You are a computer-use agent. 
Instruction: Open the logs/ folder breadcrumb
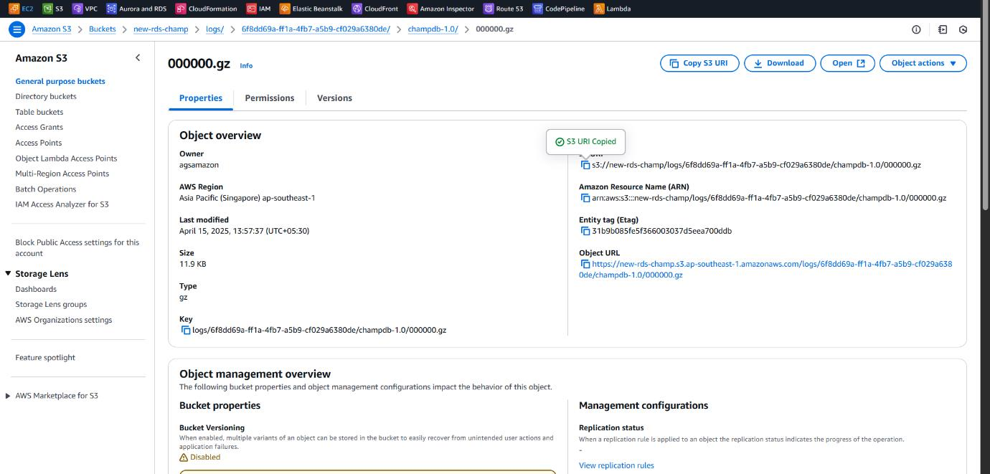[x=214, y=29]
